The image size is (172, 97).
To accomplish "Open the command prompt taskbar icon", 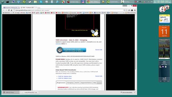I will point(8,2).
